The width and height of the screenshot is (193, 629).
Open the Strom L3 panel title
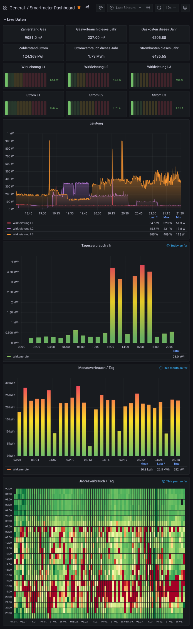(159, 95)
